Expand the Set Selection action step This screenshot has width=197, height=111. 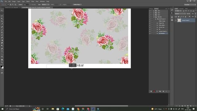tap(157, 33)
